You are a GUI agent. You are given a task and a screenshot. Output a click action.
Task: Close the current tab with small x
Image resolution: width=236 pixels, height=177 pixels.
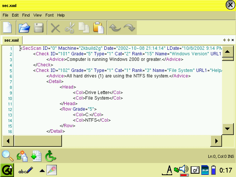233,40
